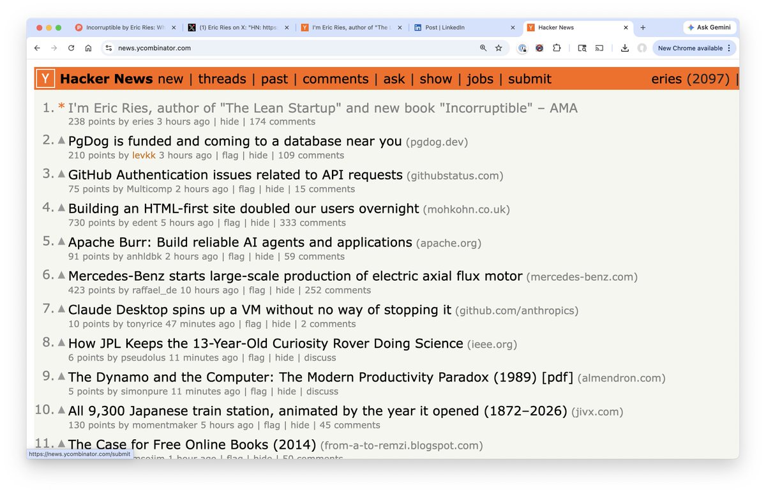Click discuss on the JPL Curiosity story
The image size is (766, 494).
[x=320, y=357]
